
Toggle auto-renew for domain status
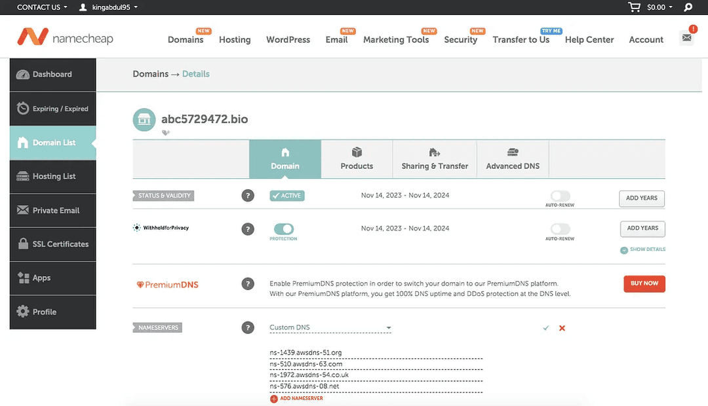point(560,196)
